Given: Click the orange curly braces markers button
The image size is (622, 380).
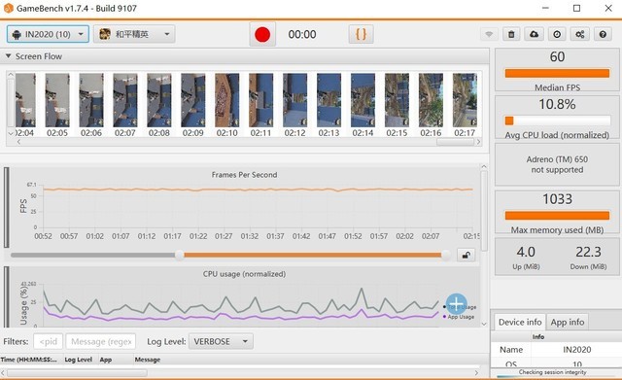Looking at the screenshot, I should (361, 34).
